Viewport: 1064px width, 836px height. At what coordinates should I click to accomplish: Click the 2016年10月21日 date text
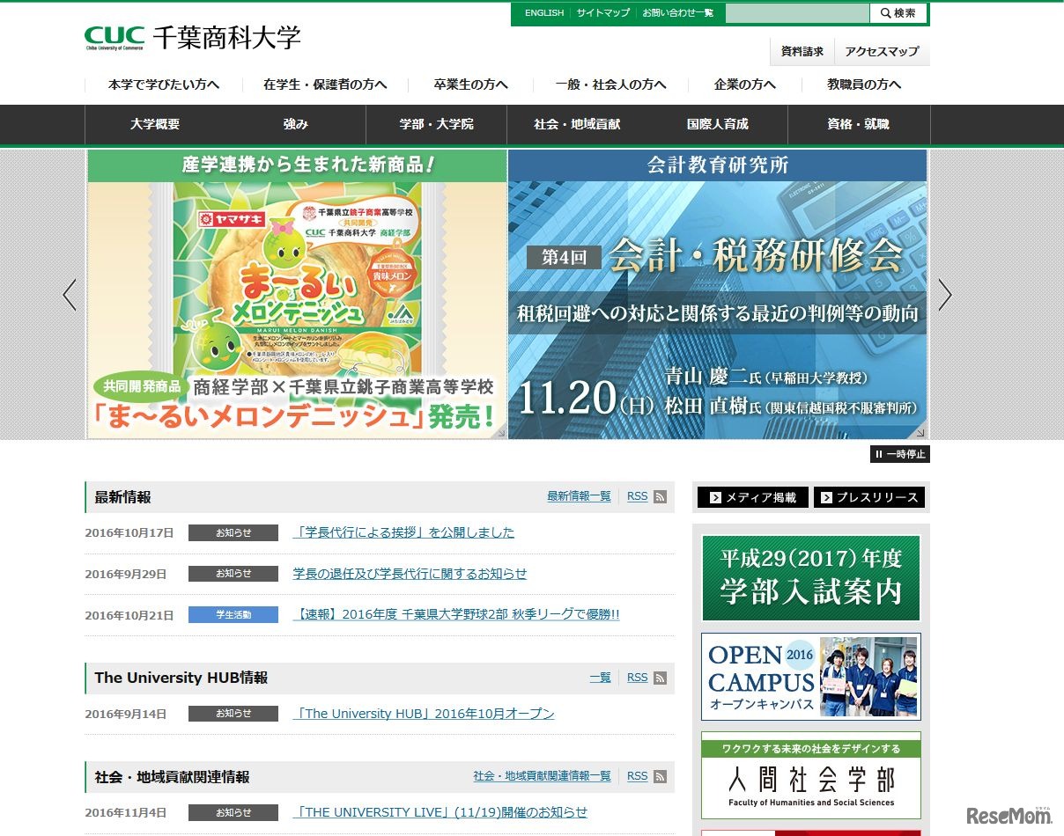129,615
